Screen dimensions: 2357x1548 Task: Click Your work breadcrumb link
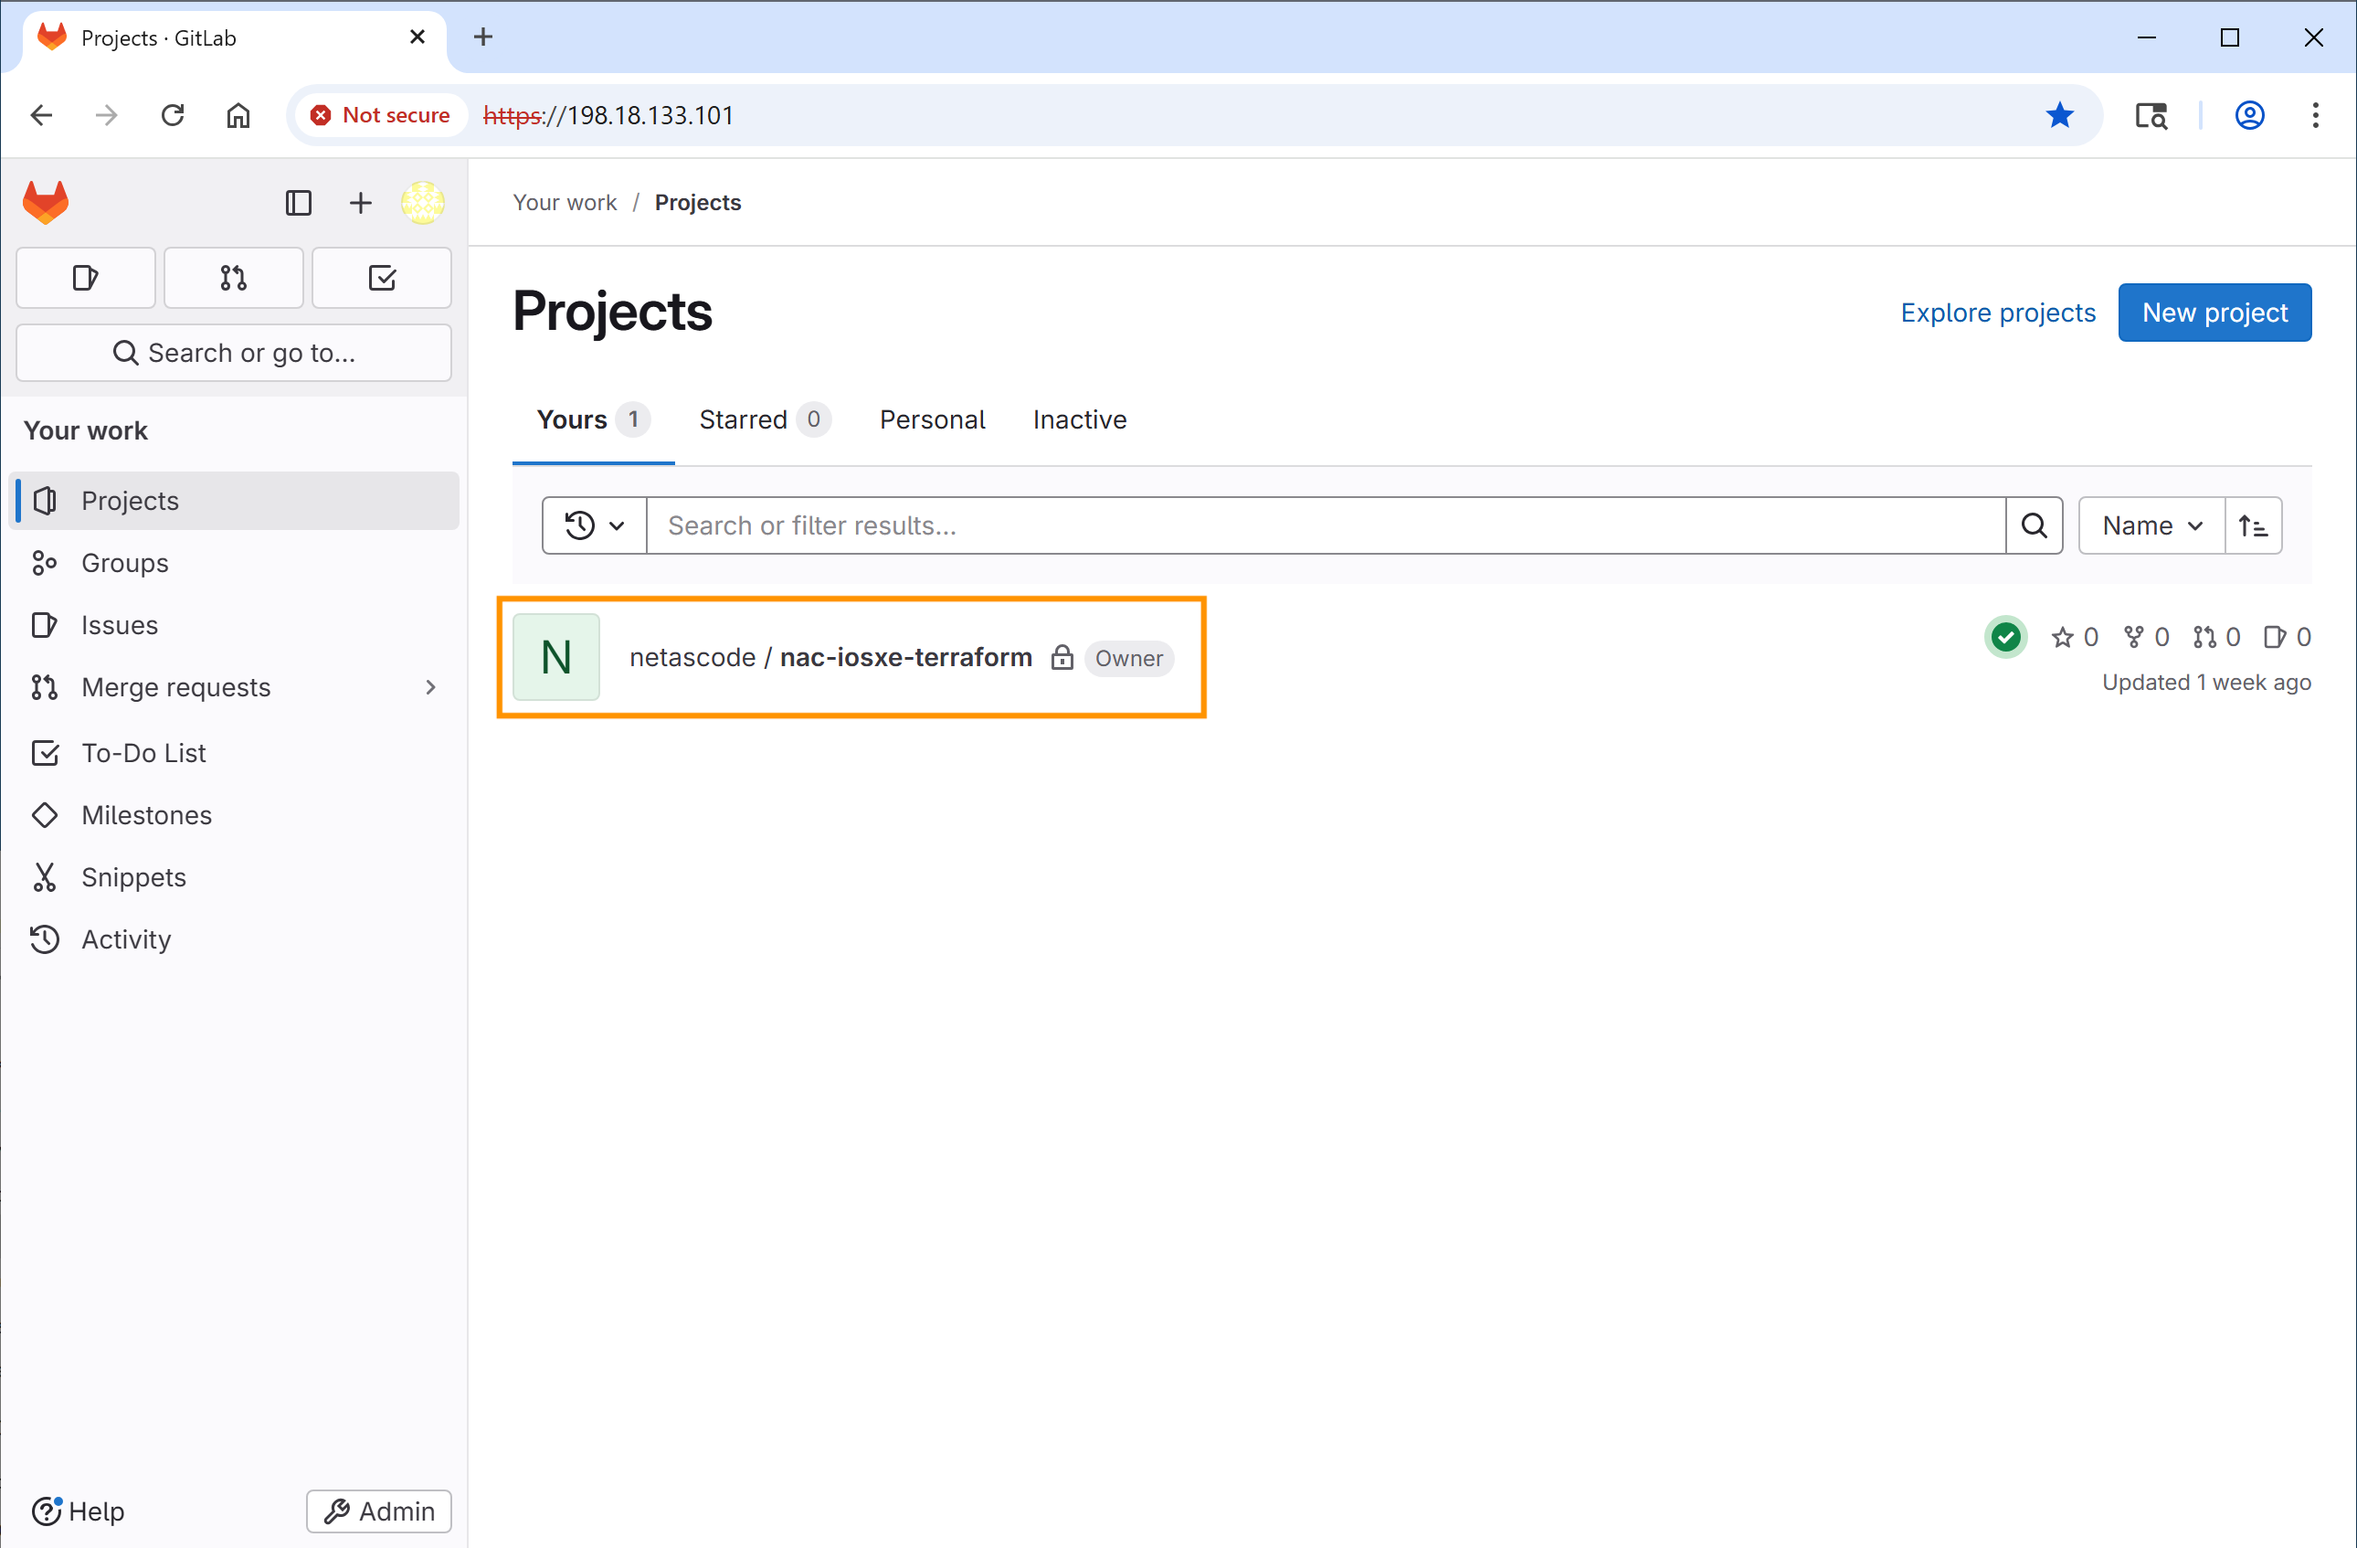565,202
